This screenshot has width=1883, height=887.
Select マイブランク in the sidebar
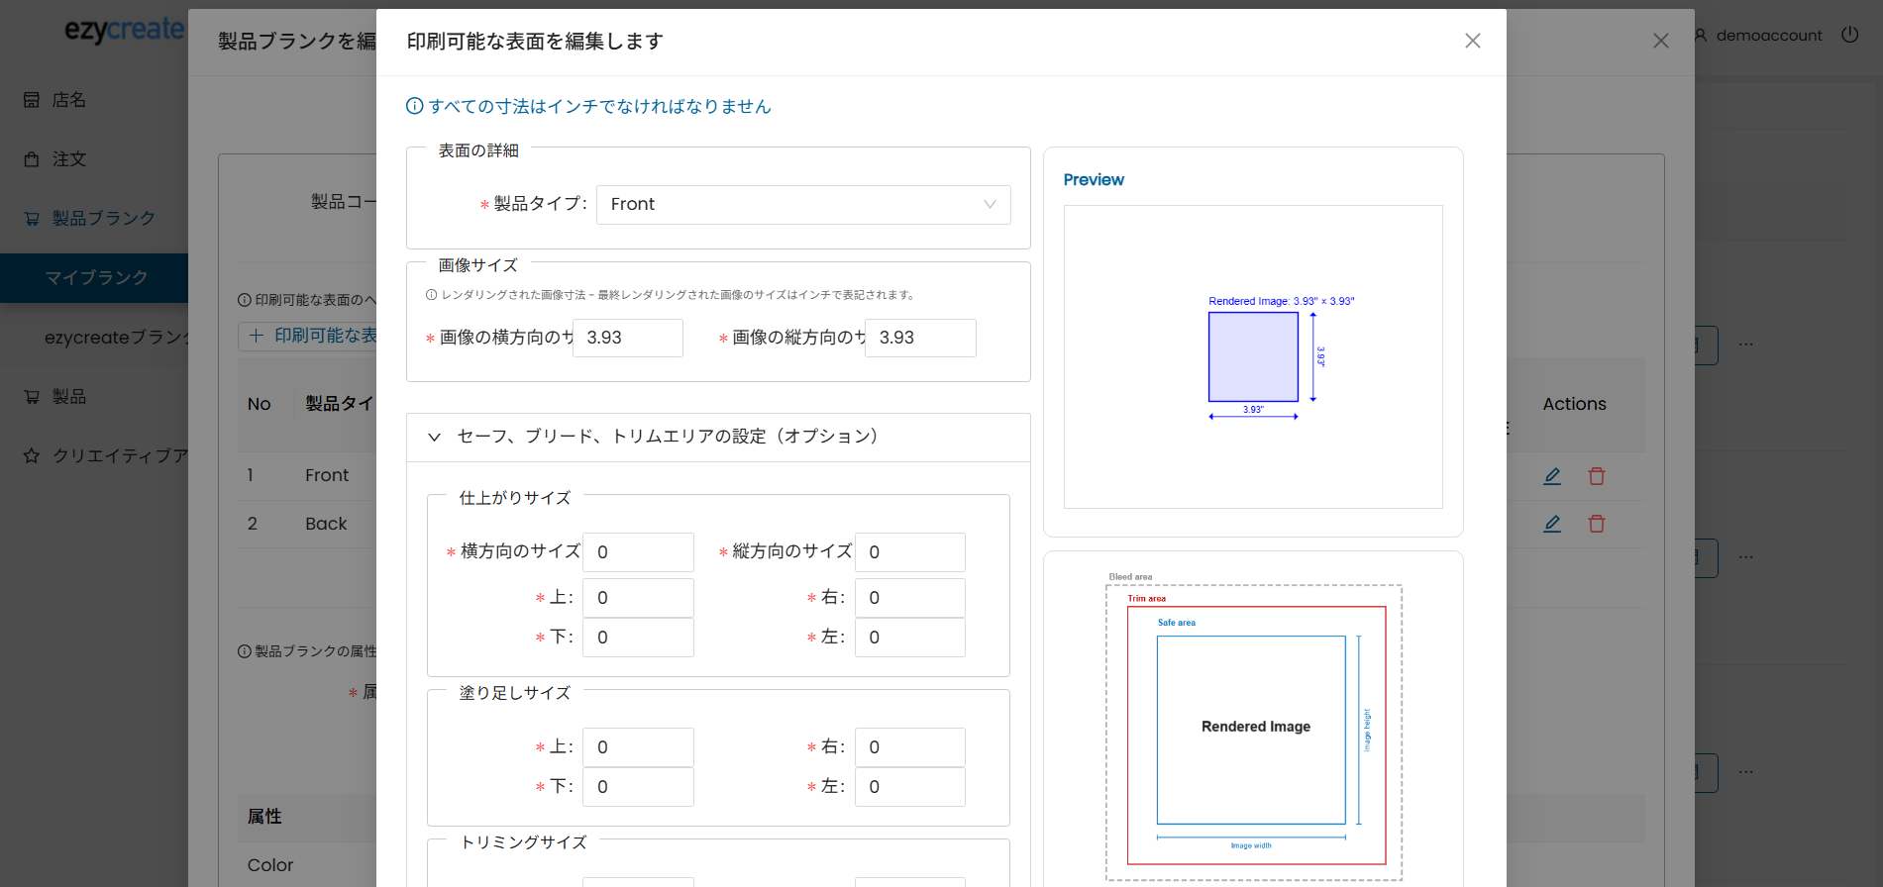point(96,278)
